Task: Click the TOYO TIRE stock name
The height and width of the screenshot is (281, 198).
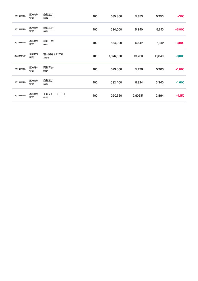Action: click(x=55, y=94)
